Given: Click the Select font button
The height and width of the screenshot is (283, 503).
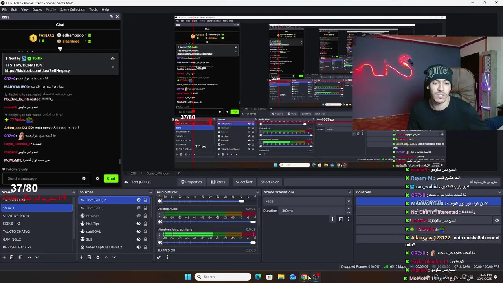Looking at the screenshot, I should (x=244, y=182).
